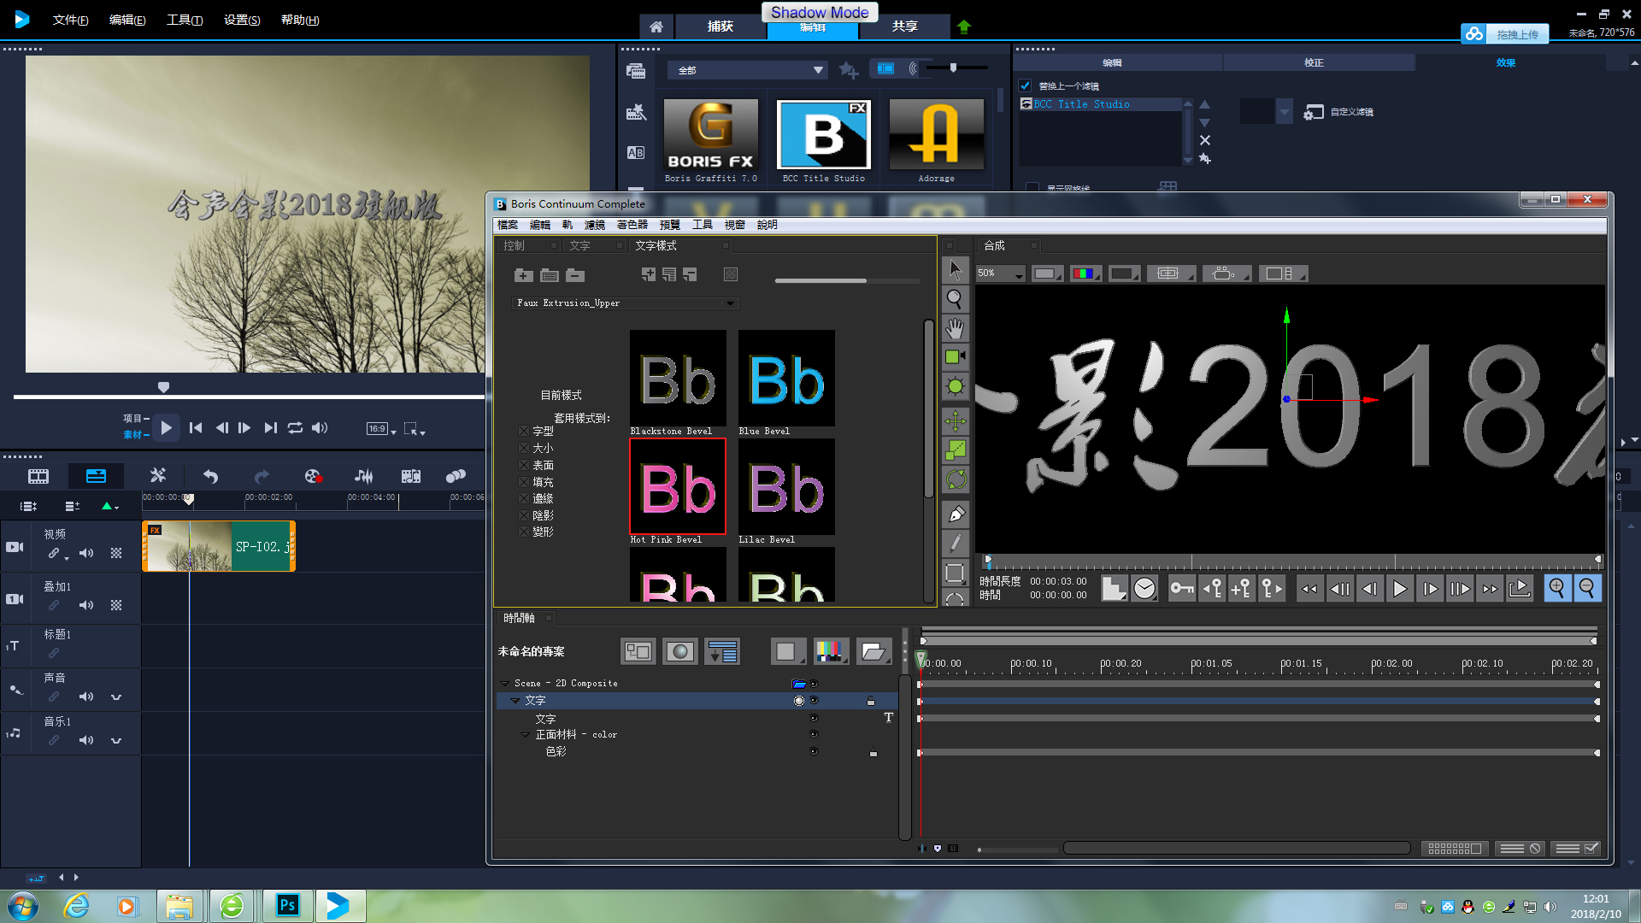
Task: Switch to VideoStudio timeline view
Action: point(97,476)
